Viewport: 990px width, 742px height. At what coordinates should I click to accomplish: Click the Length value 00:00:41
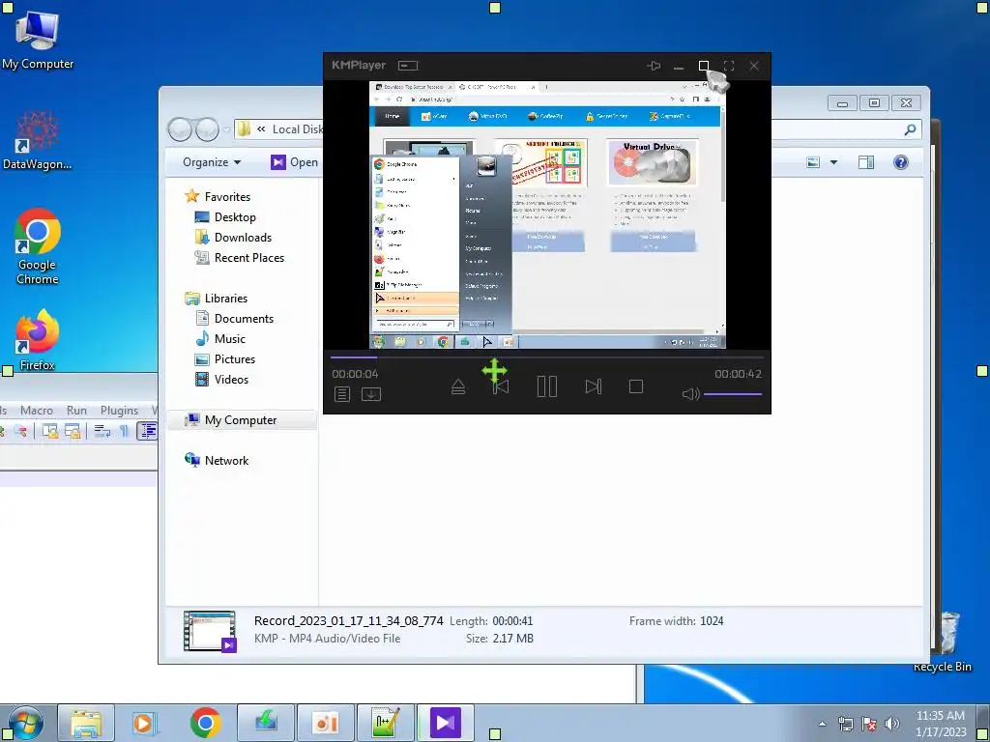tap(512, 621)
